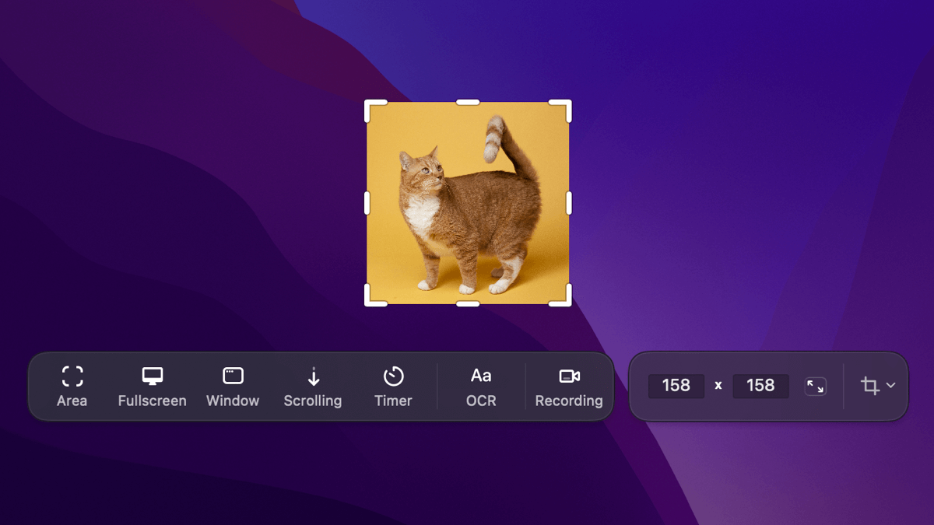Switch to Recording mode
This screenshot has height=525, width=934.
569,387
